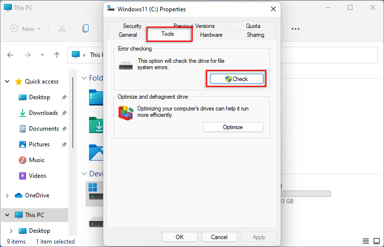Click the drive icon in Error checking
The image size is (384, 247).
(126, 65)
